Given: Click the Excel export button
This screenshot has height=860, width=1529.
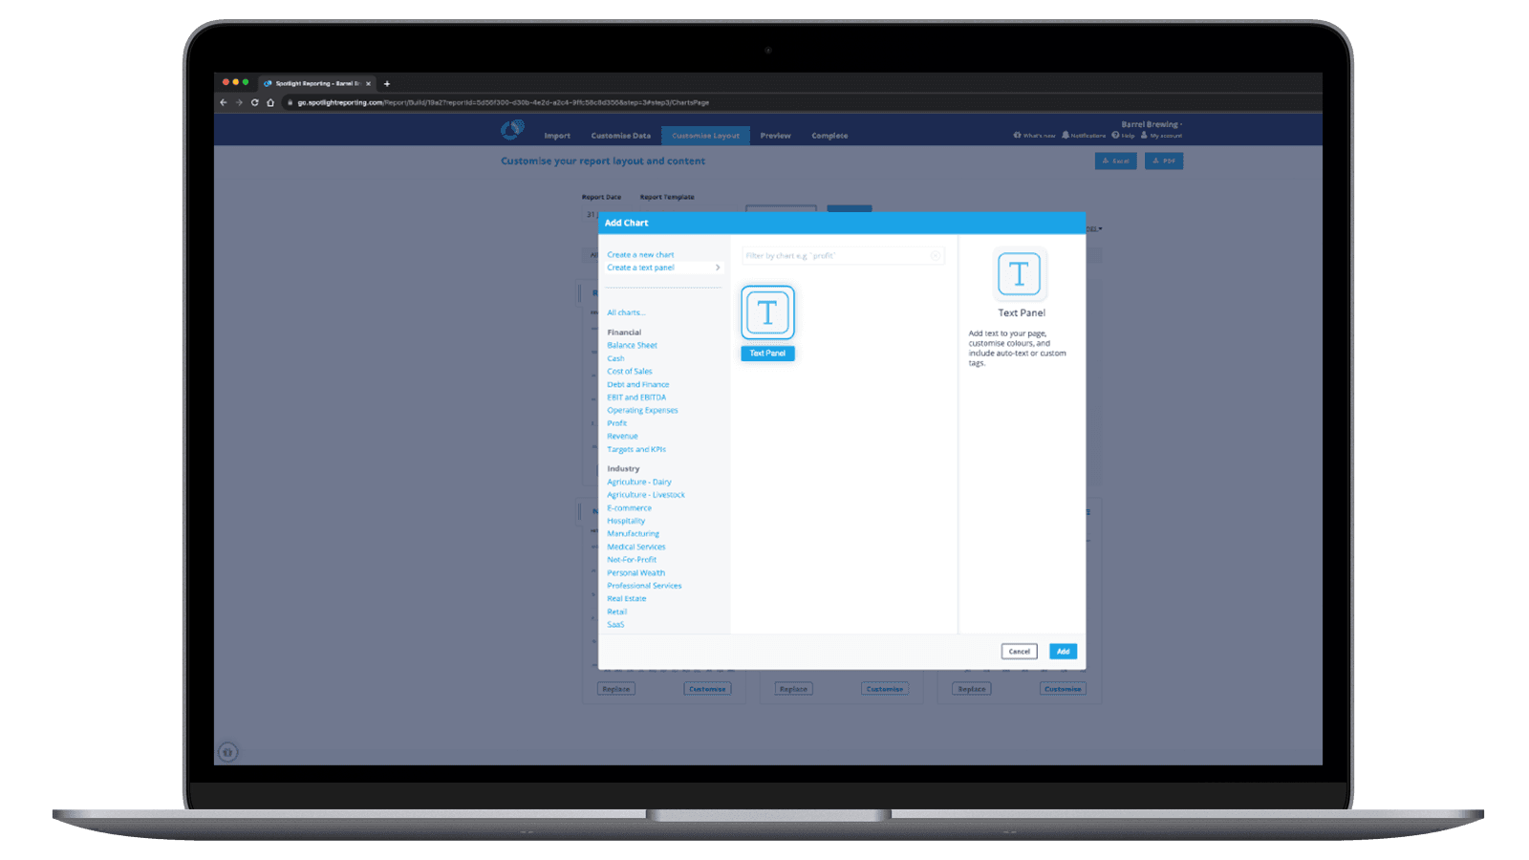Looking at the screenshot, I should pyautogui.click(x=1115, y=161).
